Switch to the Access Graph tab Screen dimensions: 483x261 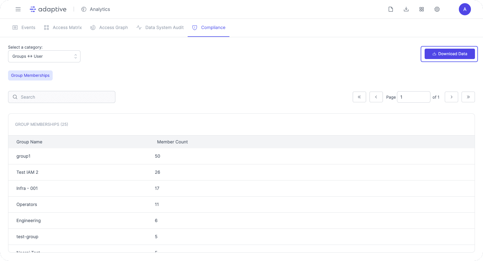click(109, 28)
